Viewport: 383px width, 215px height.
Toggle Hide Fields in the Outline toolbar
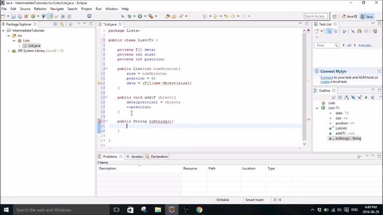pyautogui.click(x=353, y=97)
